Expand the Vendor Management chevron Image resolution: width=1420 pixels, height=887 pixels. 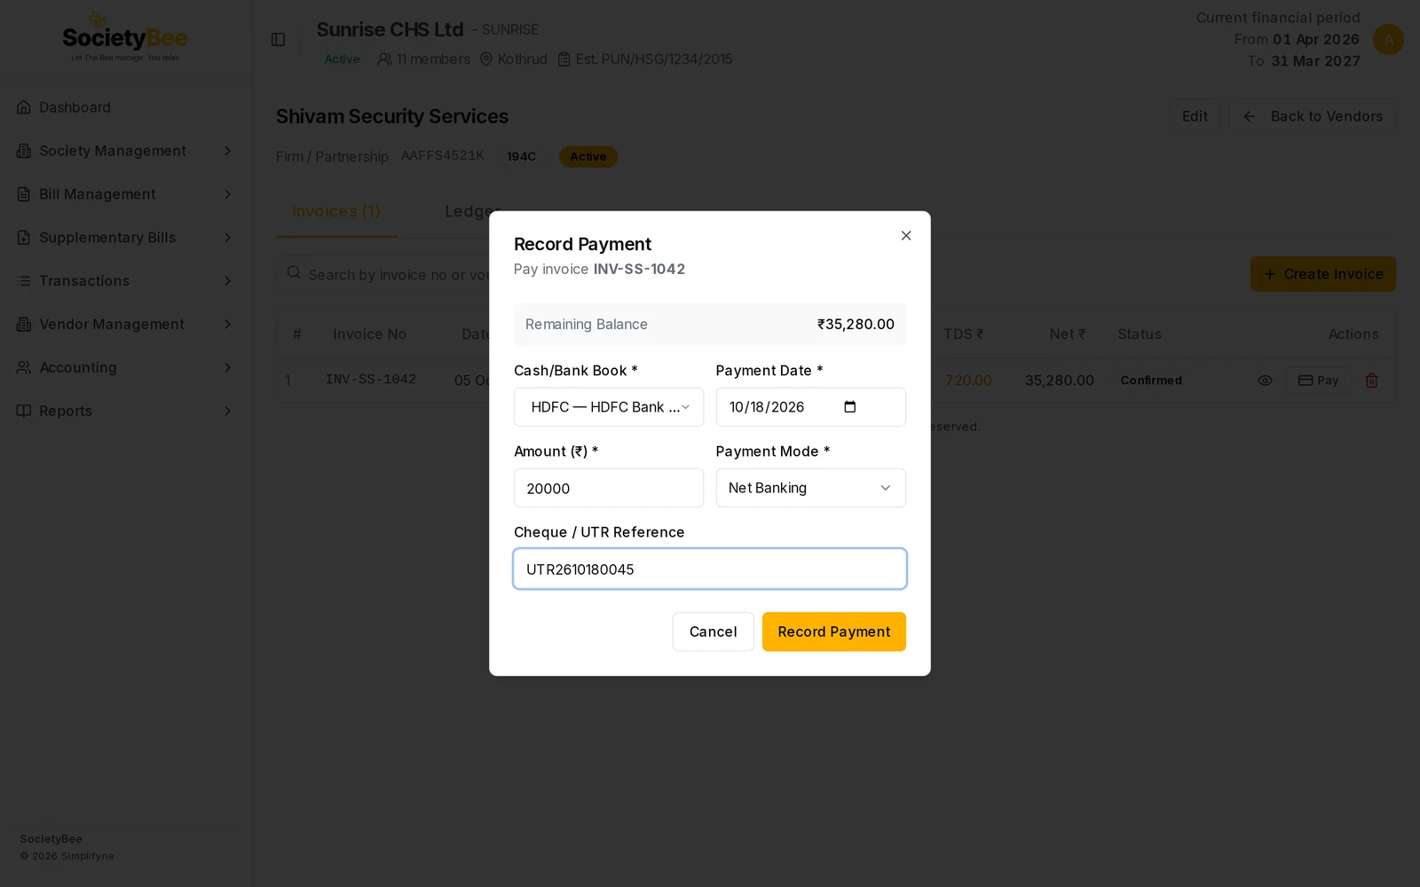pyautogui.click(x=227, y=325)
